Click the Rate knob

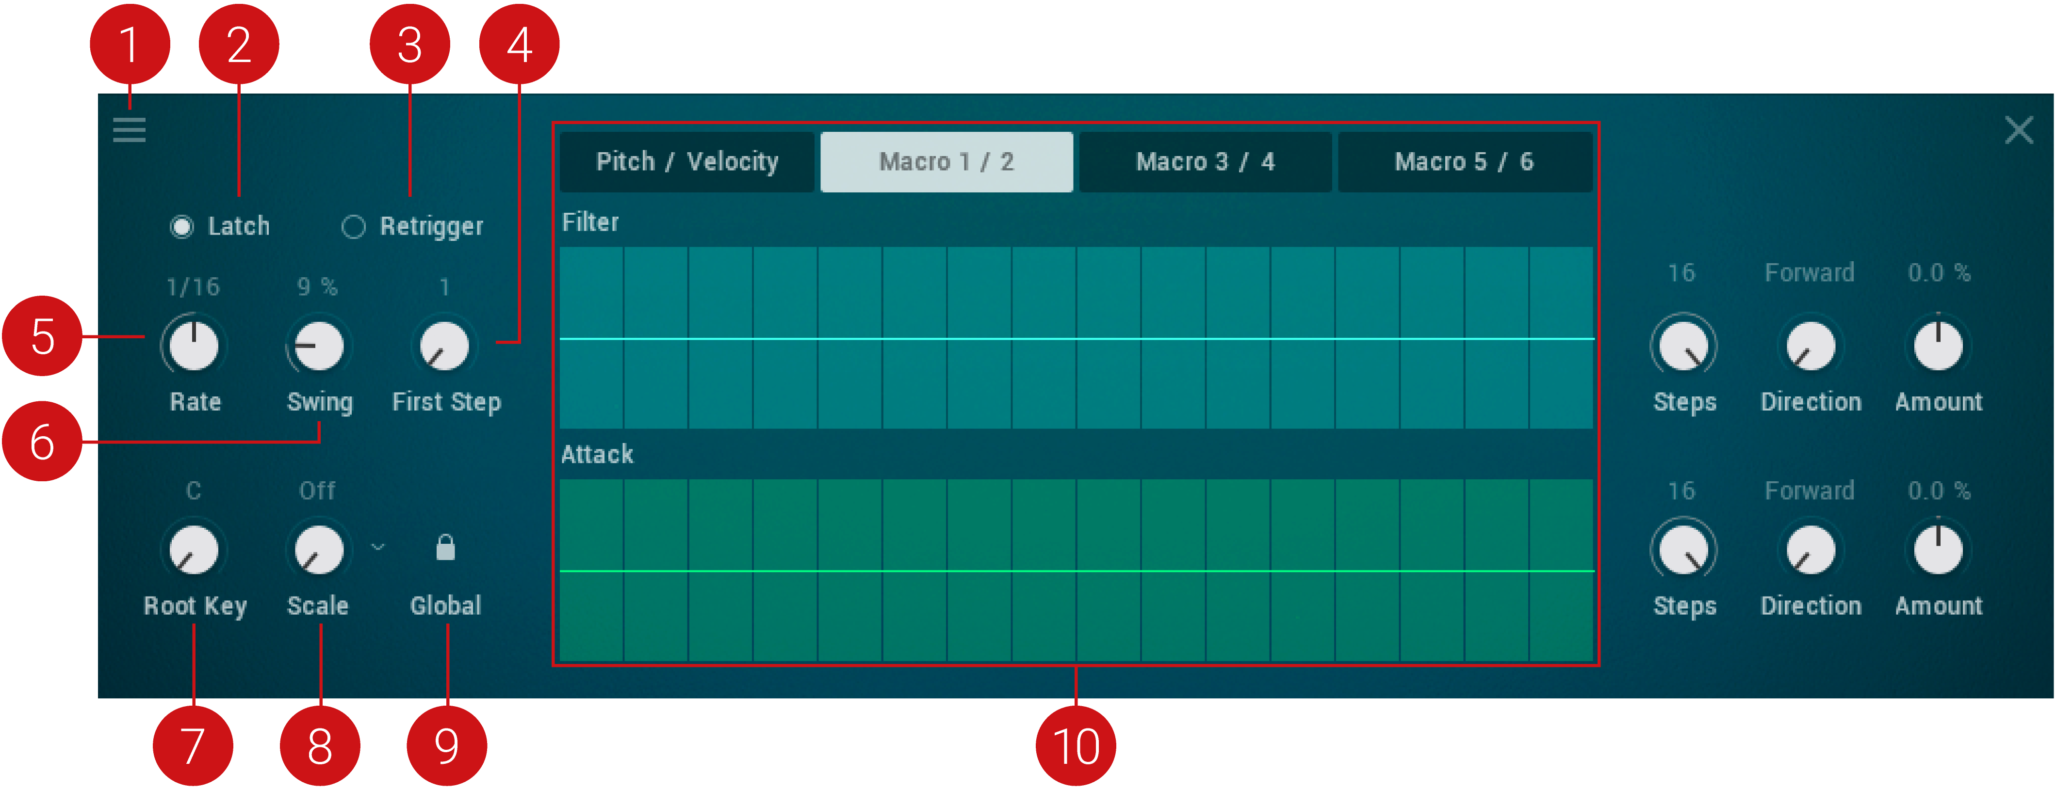194,347
